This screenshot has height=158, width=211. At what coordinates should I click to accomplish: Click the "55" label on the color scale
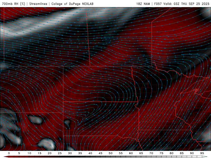[x=121, y=153]
